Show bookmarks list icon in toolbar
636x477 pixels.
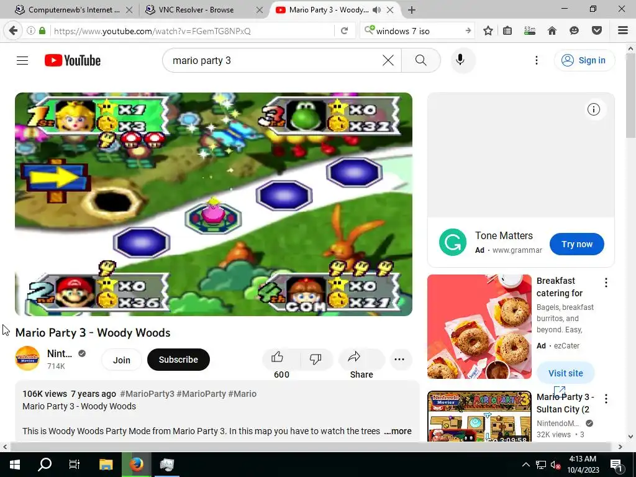tap(507, 30)
